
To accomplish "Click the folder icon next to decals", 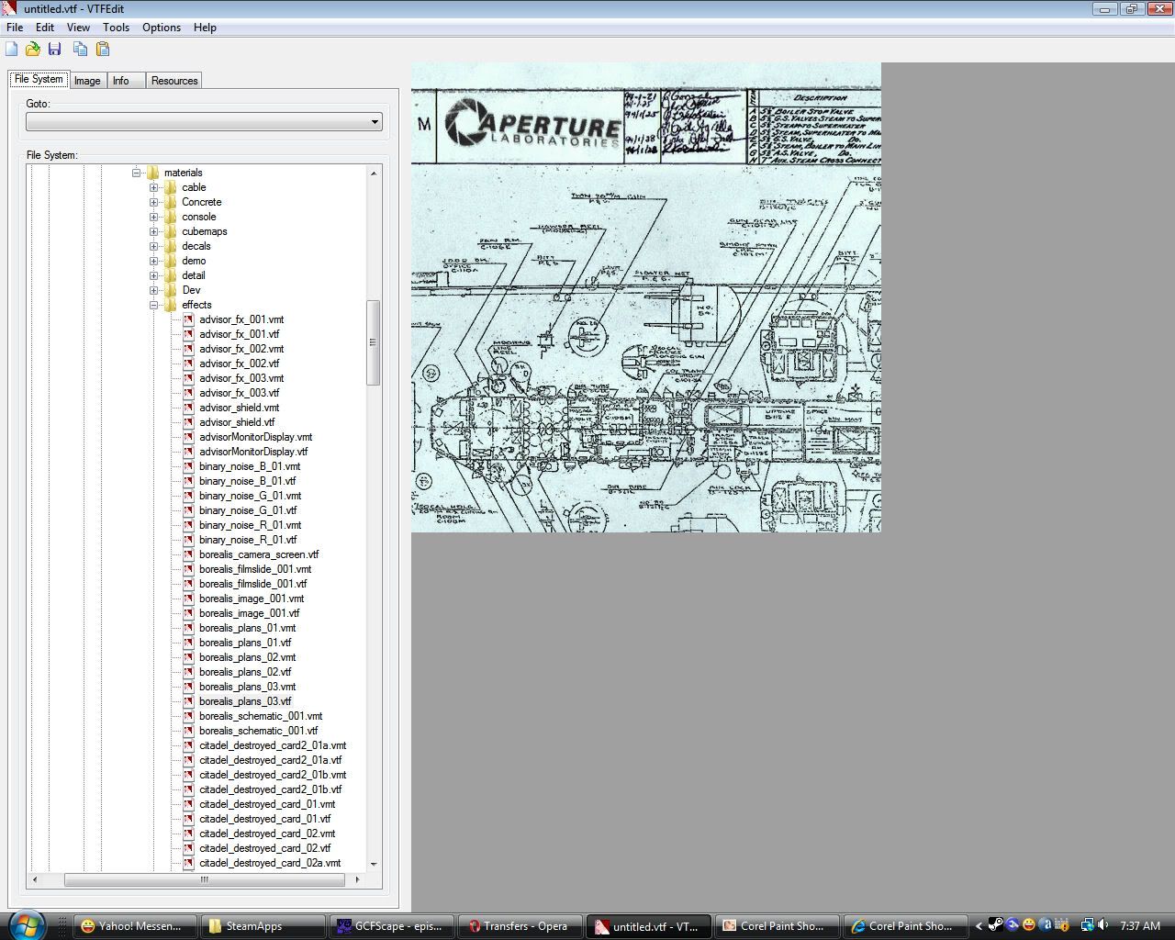I will 170,246.
